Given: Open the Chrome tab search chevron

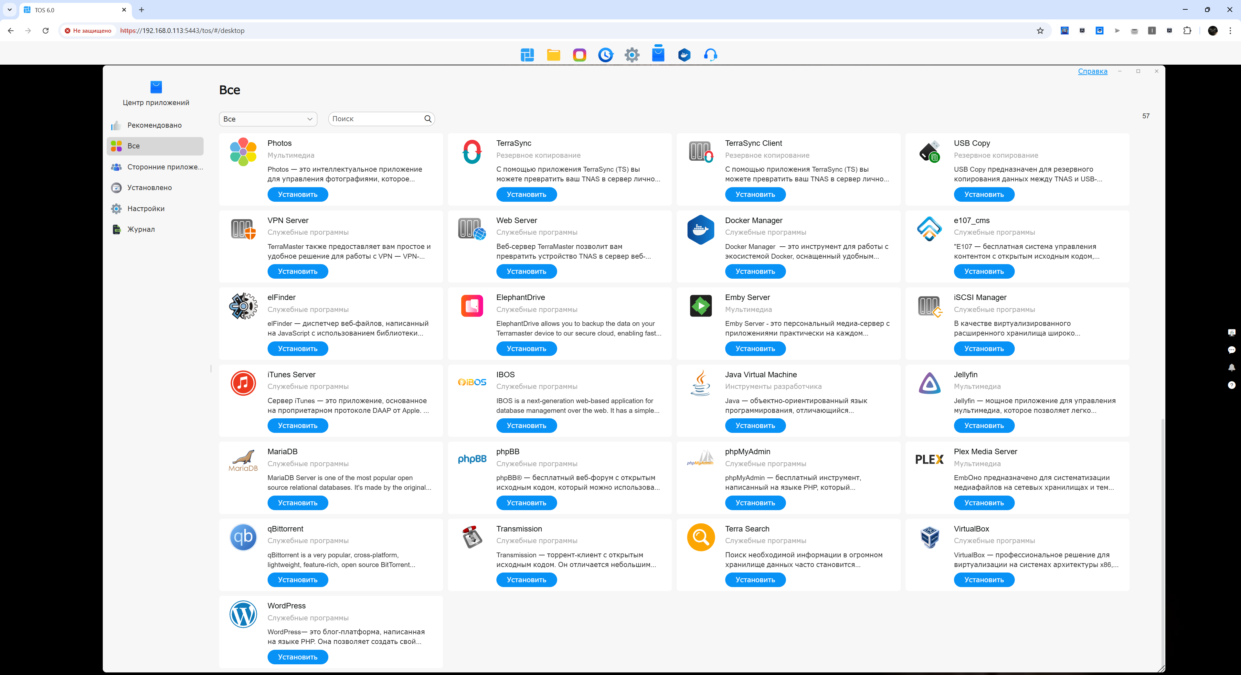Looking at the screenshot, I should 10,10.
